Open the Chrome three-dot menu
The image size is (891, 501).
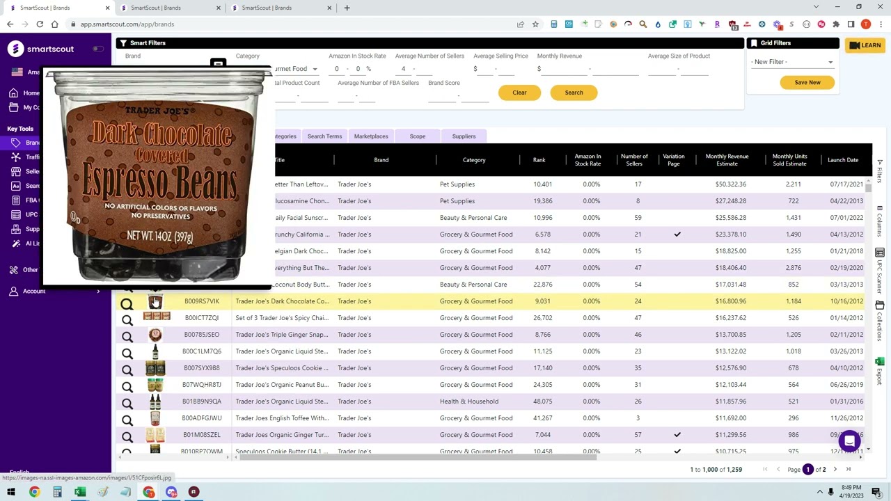click(x=881, y=24)
